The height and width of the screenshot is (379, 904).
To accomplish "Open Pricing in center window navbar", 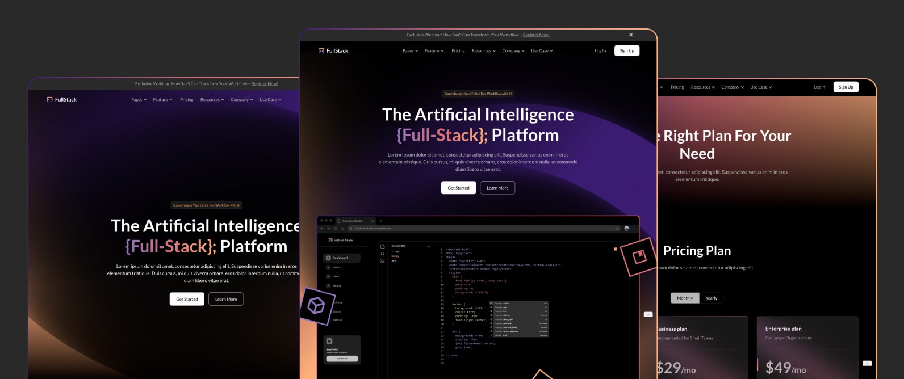I will (458, 51).
